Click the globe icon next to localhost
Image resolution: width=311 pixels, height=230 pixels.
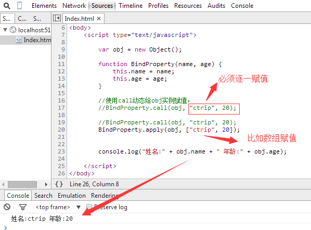[x=13, y=30]
